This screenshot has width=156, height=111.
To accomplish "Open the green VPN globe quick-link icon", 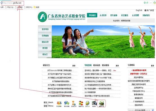I will 88,104.
